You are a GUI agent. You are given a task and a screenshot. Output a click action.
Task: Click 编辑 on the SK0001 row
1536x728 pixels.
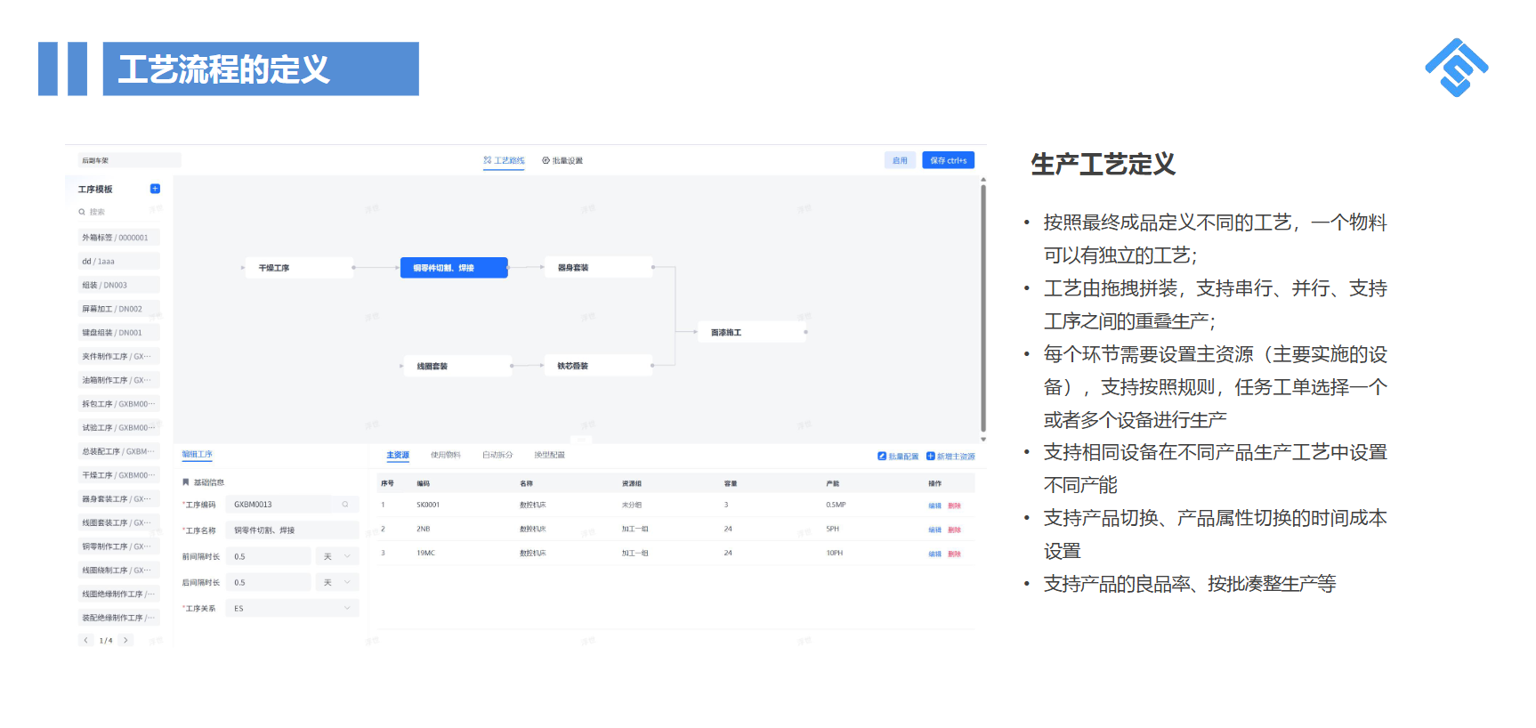point(934,506)
